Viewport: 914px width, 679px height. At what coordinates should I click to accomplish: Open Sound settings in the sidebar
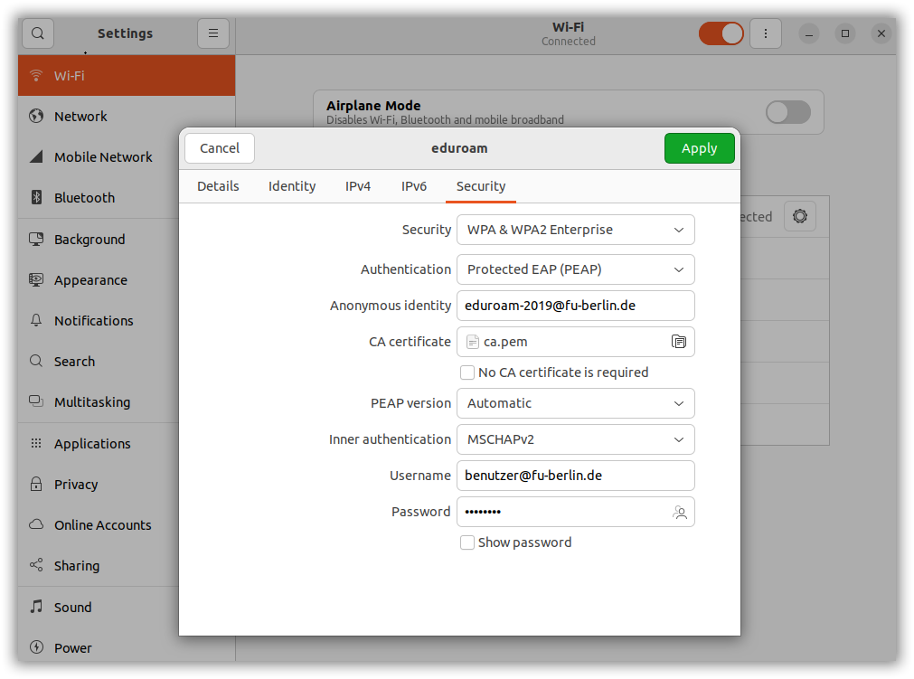click(x=72, y=608)
